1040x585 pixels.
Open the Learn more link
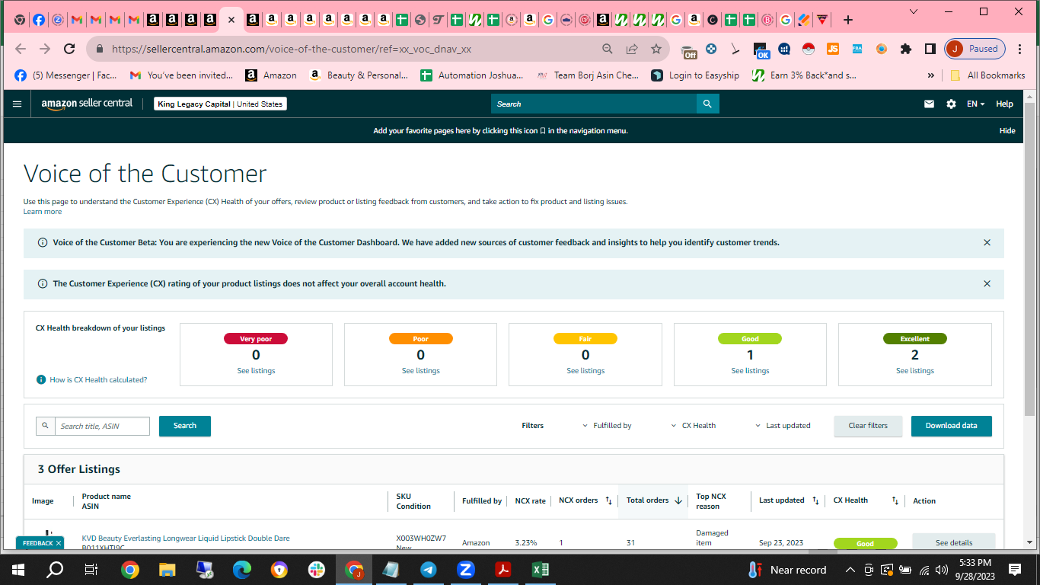click(43, 212)
